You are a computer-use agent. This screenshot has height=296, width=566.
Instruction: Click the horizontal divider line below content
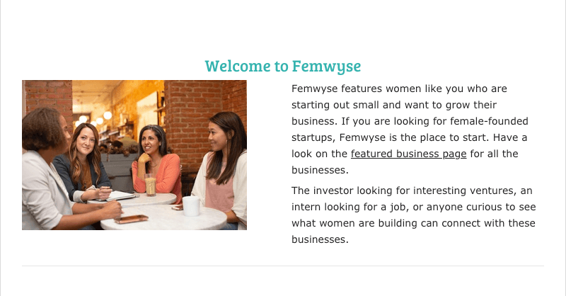[x=283, y=266]
